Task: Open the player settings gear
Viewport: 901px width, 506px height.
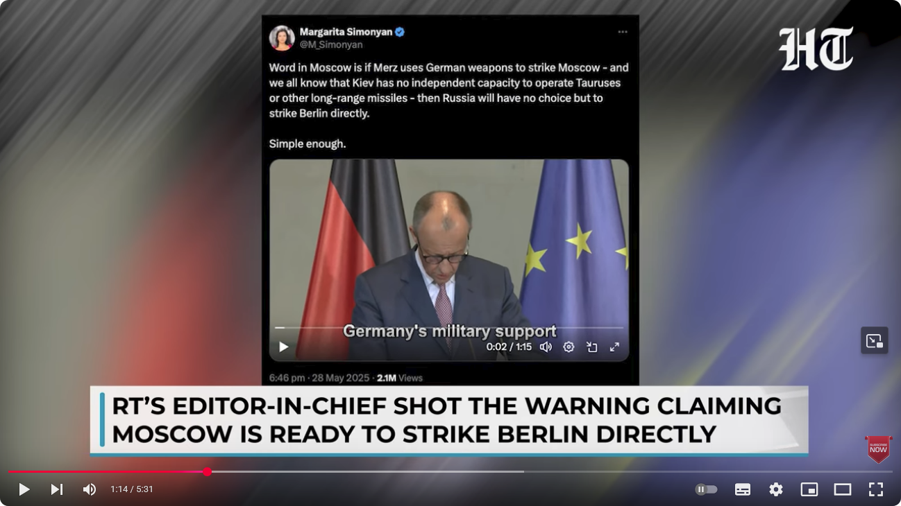Action: coord(776,489)
